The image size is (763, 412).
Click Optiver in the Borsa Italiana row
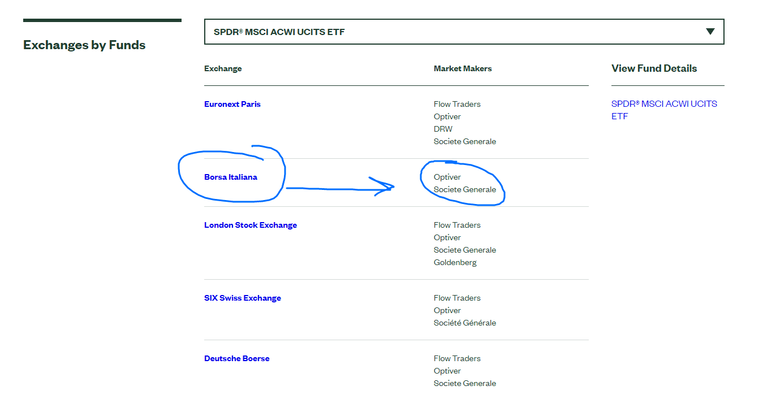click(x=447, y=177)
